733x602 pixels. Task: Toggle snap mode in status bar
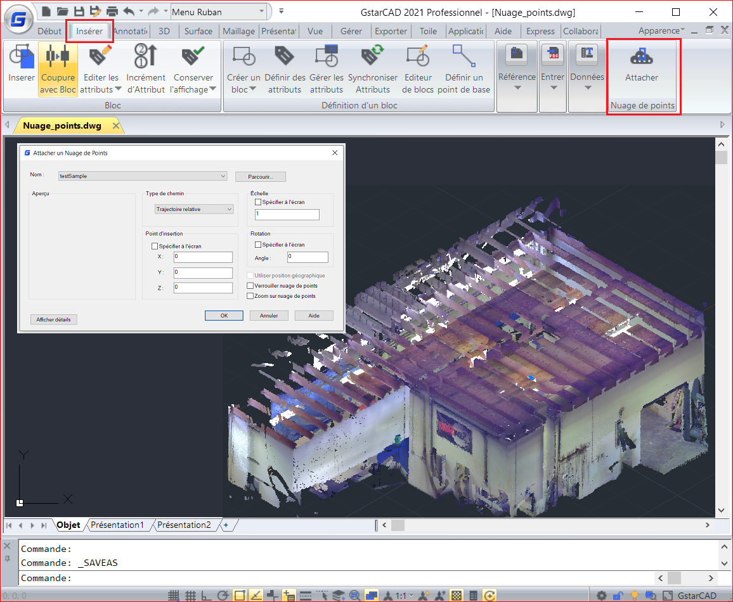pos(174,596)
